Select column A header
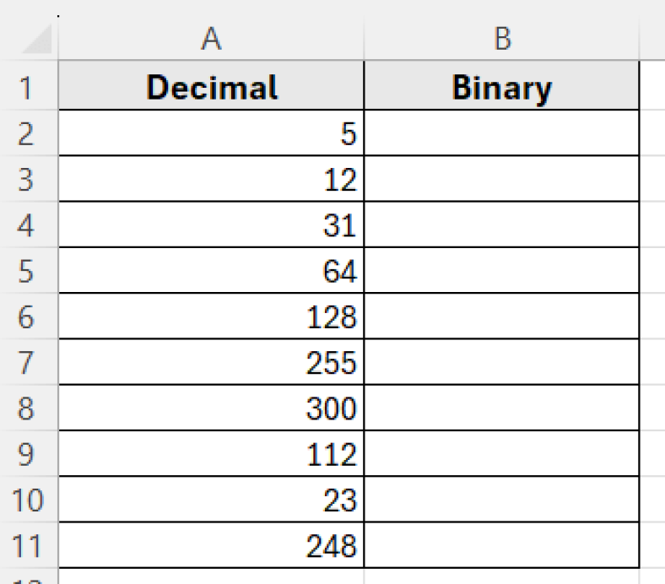Image resolution: width=665 pixels, height=584 pixels. (211, 39)
